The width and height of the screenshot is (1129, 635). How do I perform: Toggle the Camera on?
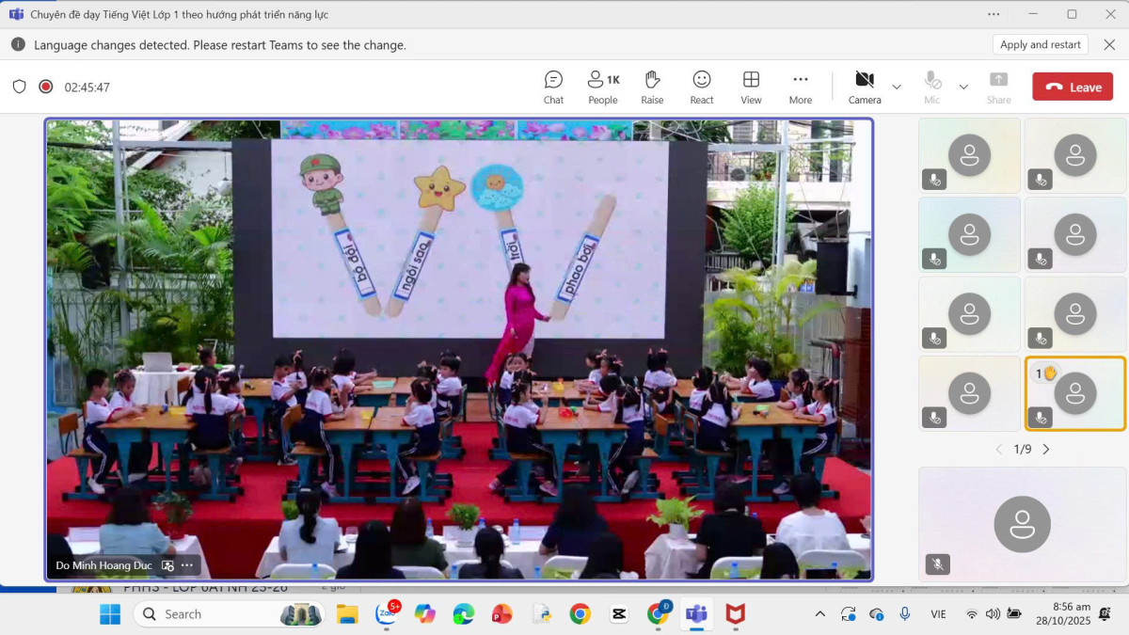(x=864, y=87)
